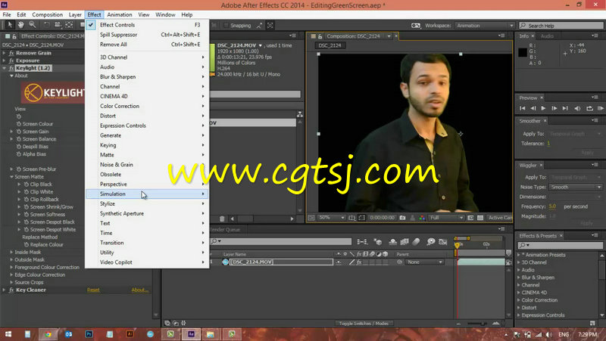Toggle the Keylight (1.2) fx switch
This screenshot has width=606, height=341.
[11, 68]
